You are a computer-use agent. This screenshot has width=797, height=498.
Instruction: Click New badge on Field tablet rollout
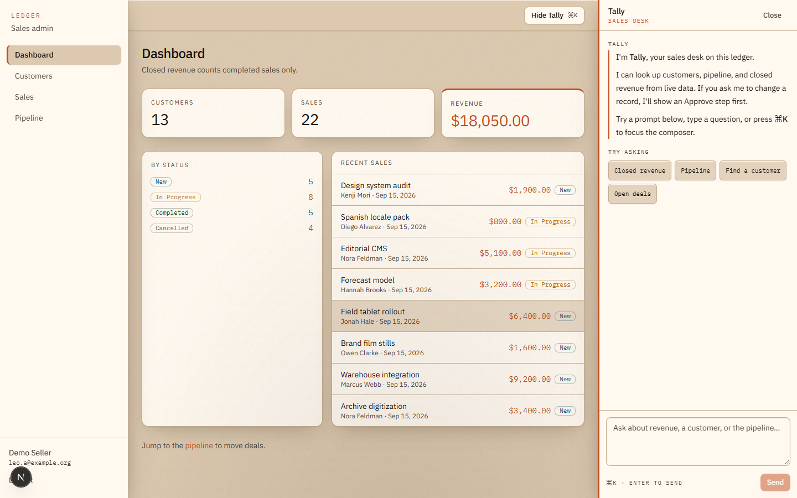click(x=565, y=316)
